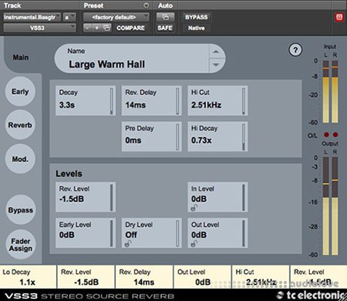Image resolution: width=347 pixels, height=301 pixels.
Task: Toggle the SAFE automation button
Action: (165, 28)
